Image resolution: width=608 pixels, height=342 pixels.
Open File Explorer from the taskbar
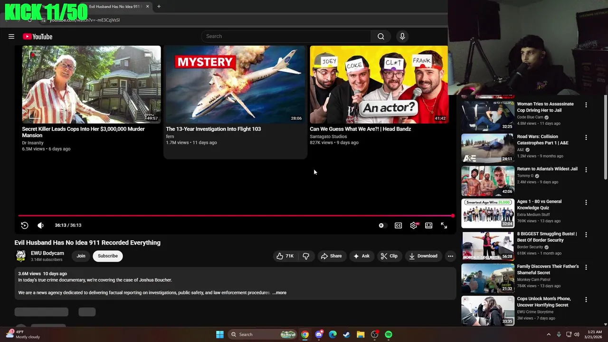tap(361, 334)
